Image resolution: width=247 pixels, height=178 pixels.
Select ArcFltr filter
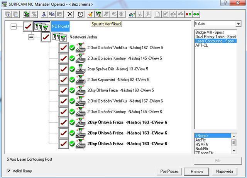pos(201,140)
